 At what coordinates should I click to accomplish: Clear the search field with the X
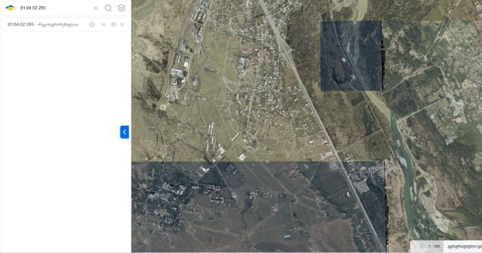tap(96, 8)
